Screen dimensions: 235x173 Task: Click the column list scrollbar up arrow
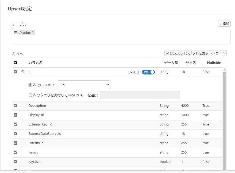tap(224, 70)
